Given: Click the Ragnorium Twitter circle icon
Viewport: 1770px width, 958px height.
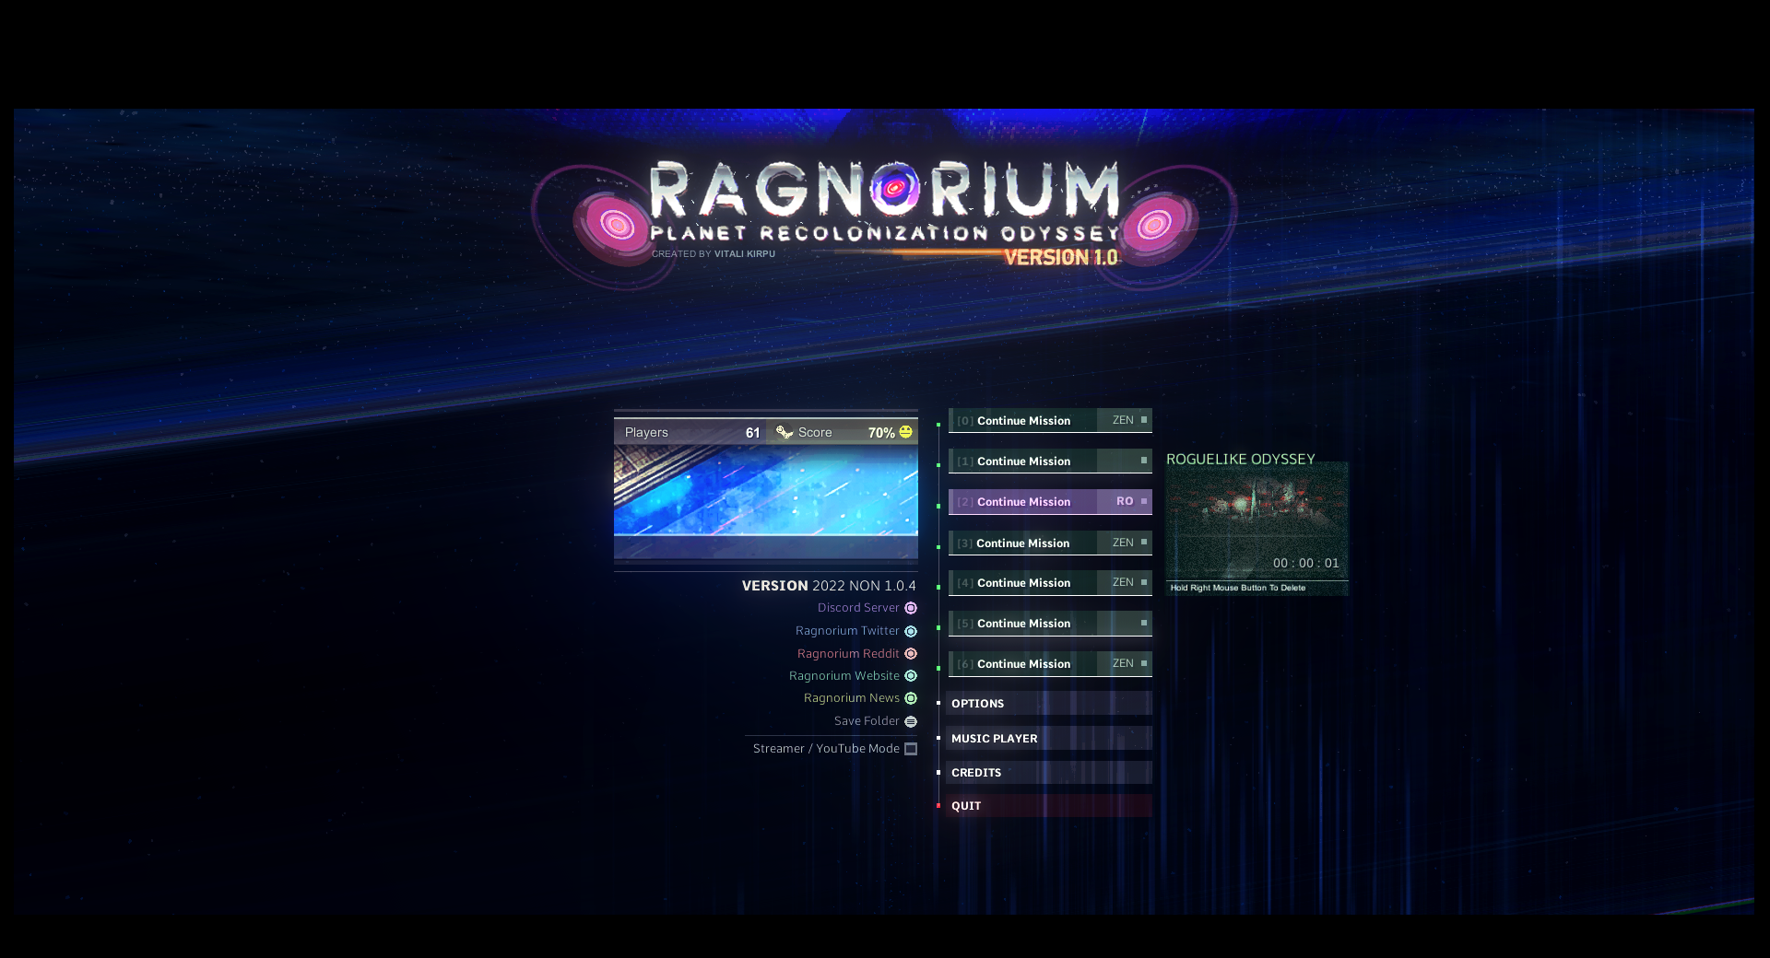Looking at the screenshot, I should 911,631.
